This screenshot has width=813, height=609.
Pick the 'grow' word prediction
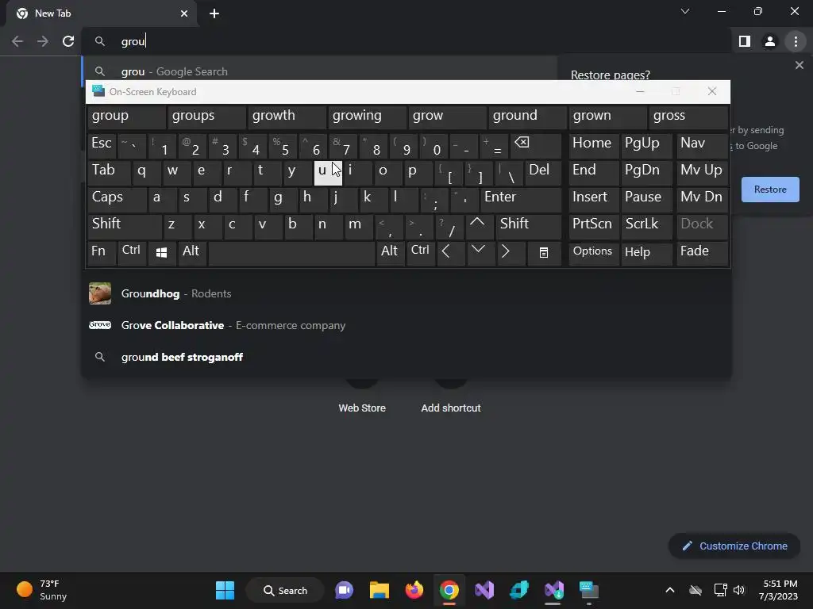coord(447,116)
